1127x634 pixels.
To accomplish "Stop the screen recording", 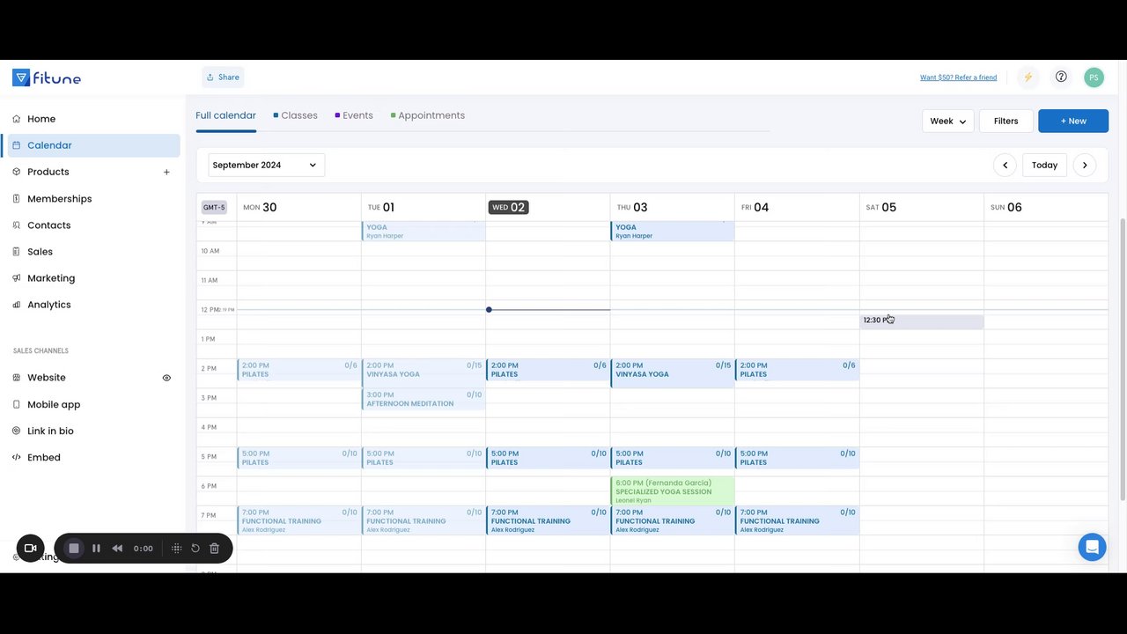I will tap(74, 549).
